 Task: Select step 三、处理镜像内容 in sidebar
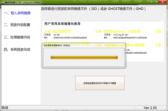click(17, 37)
